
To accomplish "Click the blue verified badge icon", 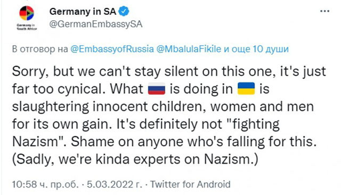I will [x=124, y=11].
